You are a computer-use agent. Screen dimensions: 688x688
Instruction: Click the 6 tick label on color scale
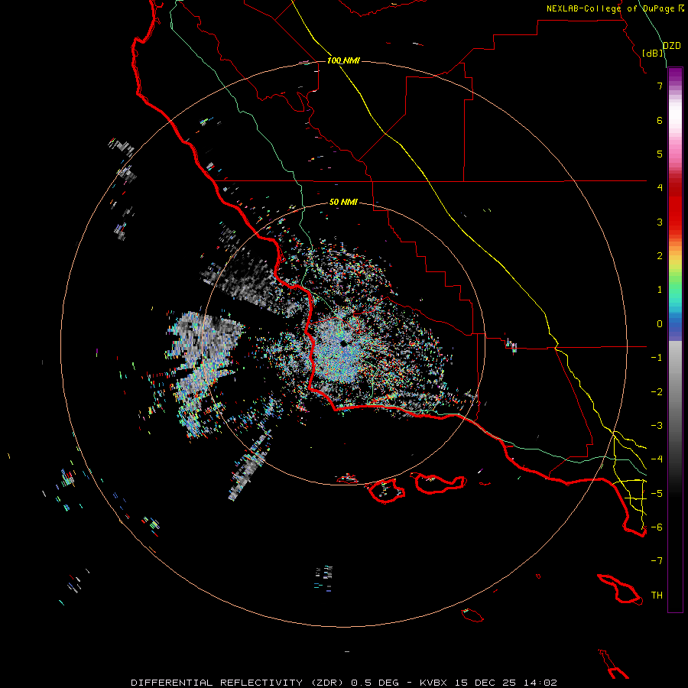pos(660,120)
